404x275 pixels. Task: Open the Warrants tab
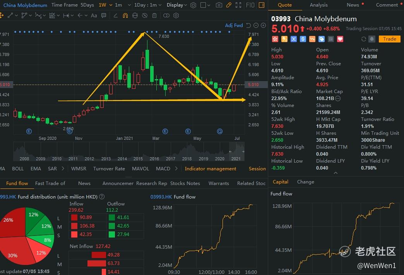click(219, 183)
